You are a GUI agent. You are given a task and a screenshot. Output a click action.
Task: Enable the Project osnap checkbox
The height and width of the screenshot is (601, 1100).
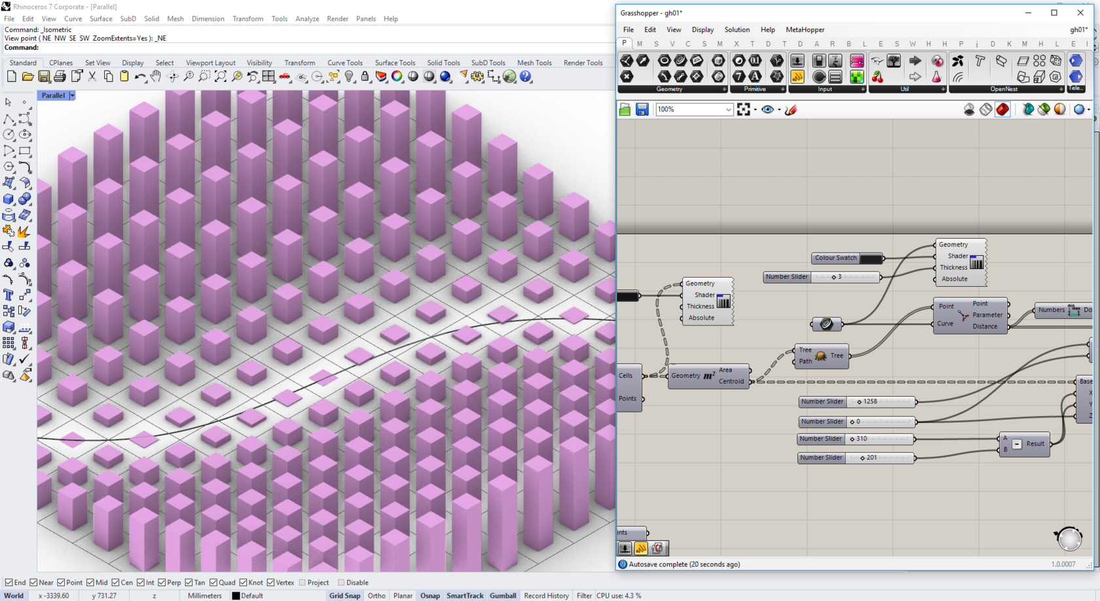302,583
